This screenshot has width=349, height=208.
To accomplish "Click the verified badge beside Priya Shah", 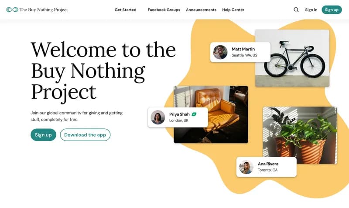I will 194,114.
